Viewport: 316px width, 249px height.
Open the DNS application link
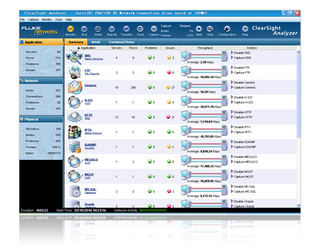[87, 56]
